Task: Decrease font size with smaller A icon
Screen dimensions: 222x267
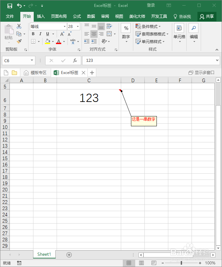Action: pos(69,34)
